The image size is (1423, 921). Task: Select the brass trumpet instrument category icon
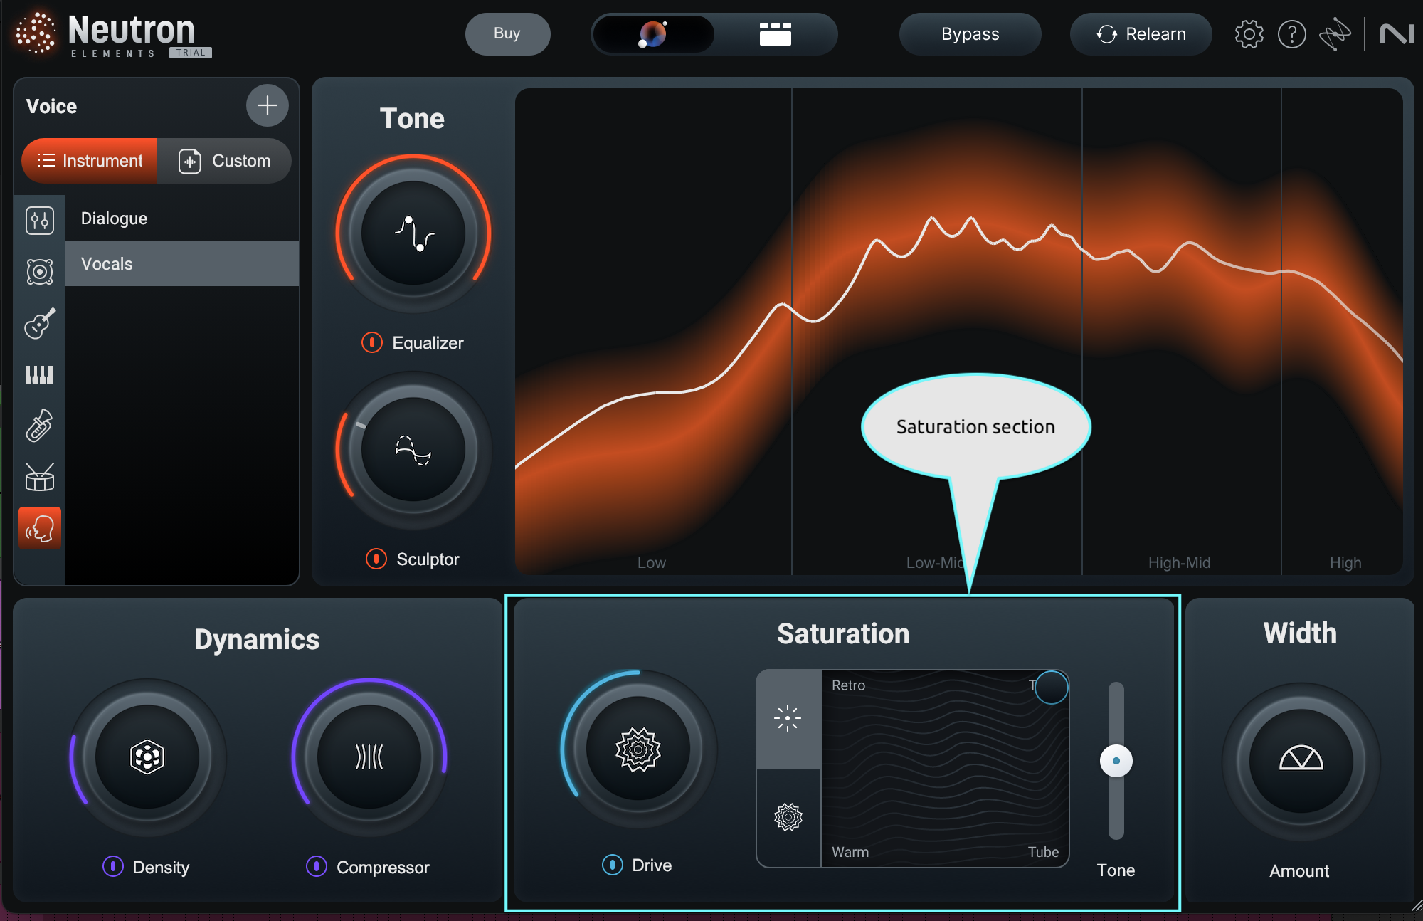(x=40, y=426)
